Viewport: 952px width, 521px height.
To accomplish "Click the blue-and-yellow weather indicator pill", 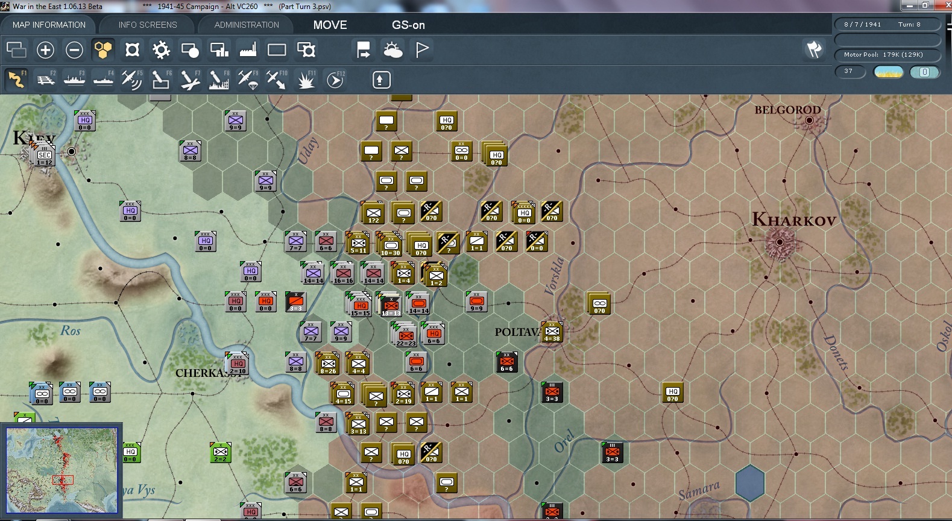I will pos(889,72).
